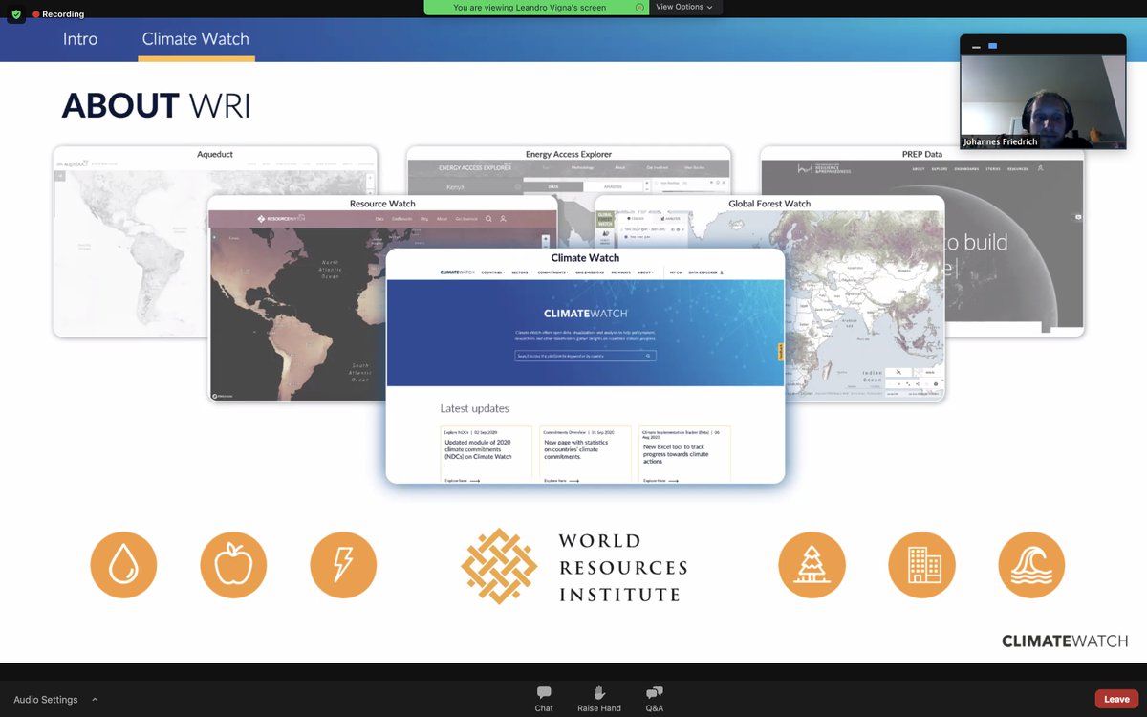Expand the caret next to Audio Settings
Viewport: 1147px width, 717px height.
pyautogui.click(x=95, y=699)
